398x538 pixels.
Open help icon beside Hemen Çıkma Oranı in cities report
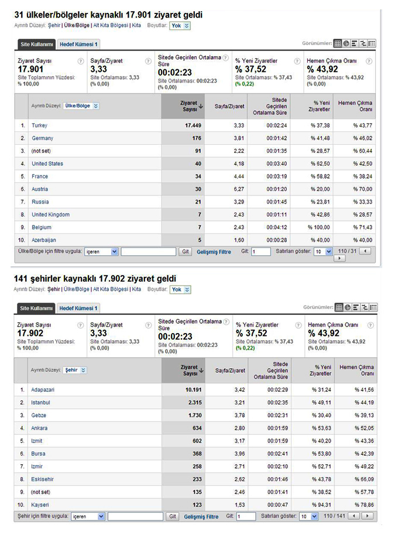coord(370,325)
